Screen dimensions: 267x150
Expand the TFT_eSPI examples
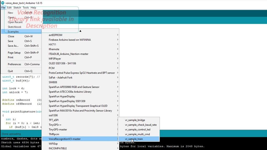[x=80, y=120]
